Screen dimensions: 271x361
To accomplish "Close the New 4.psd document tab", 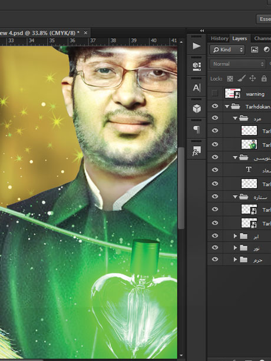I will (x=85, y=33).
